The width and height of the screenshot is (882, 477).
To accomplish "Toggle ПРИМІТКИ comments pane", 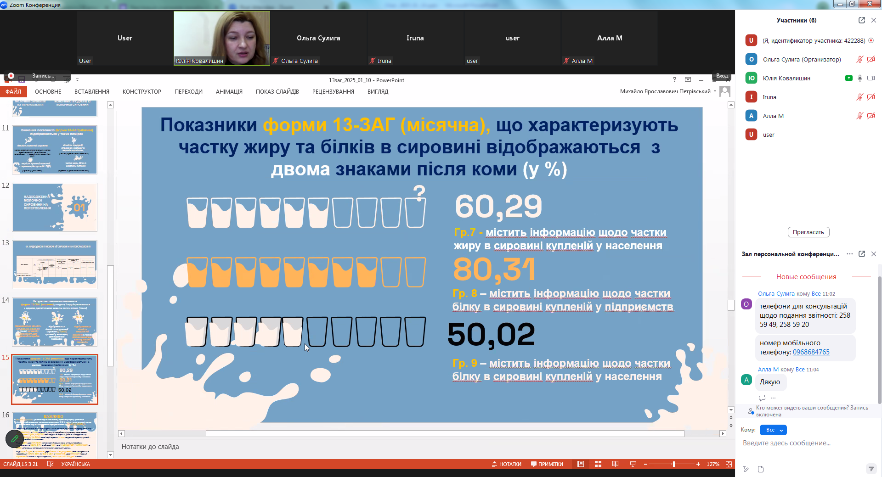I will point(547,464).
